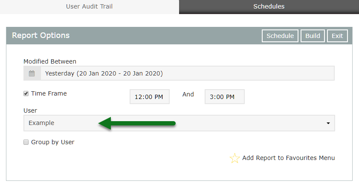Screen dimensions: 359x186
Task: Open the Schedules tab
Action: click(x=269, y=6)
